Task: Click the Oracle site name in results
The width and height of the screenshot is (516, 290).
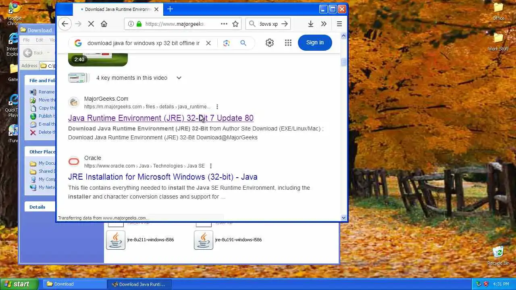Action: (93, 158)
